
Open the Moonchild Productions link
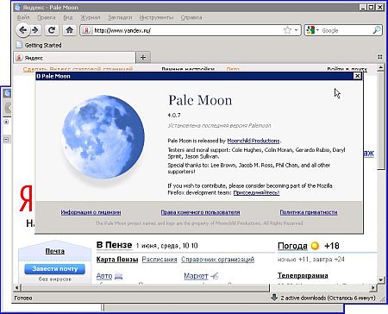point(253,141)
